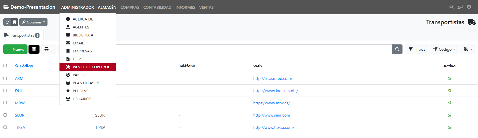Screen dimensions: 478x138
Task: Toggle the select-all checkbox in header
Action: (x=5, y=66)
